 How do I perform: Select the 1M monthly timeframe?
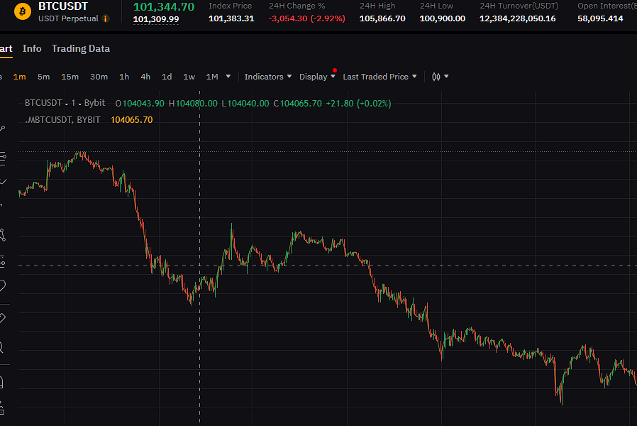[x=212, y=77]
